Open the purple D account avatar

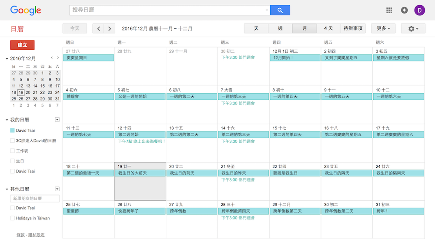(x=420, y=10)
